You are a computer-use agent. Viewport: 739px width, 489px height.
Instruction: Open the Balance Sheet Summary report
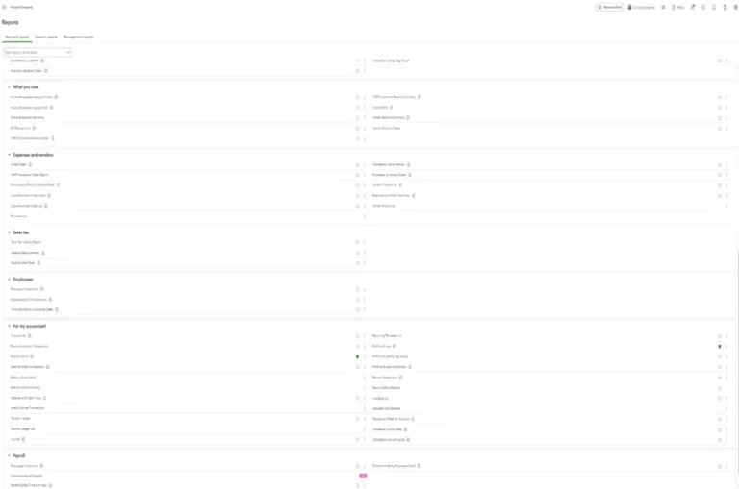pos(25,388)
